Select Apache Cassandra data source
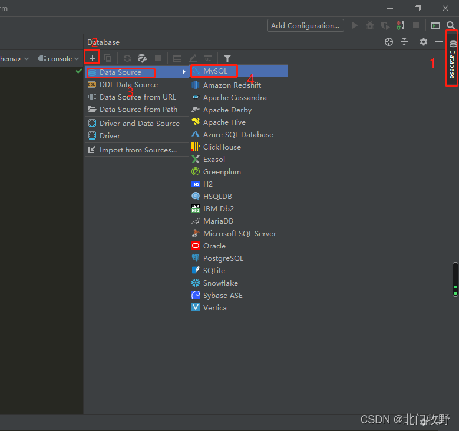Screen dimensions: 459x431 click(238, 97)
